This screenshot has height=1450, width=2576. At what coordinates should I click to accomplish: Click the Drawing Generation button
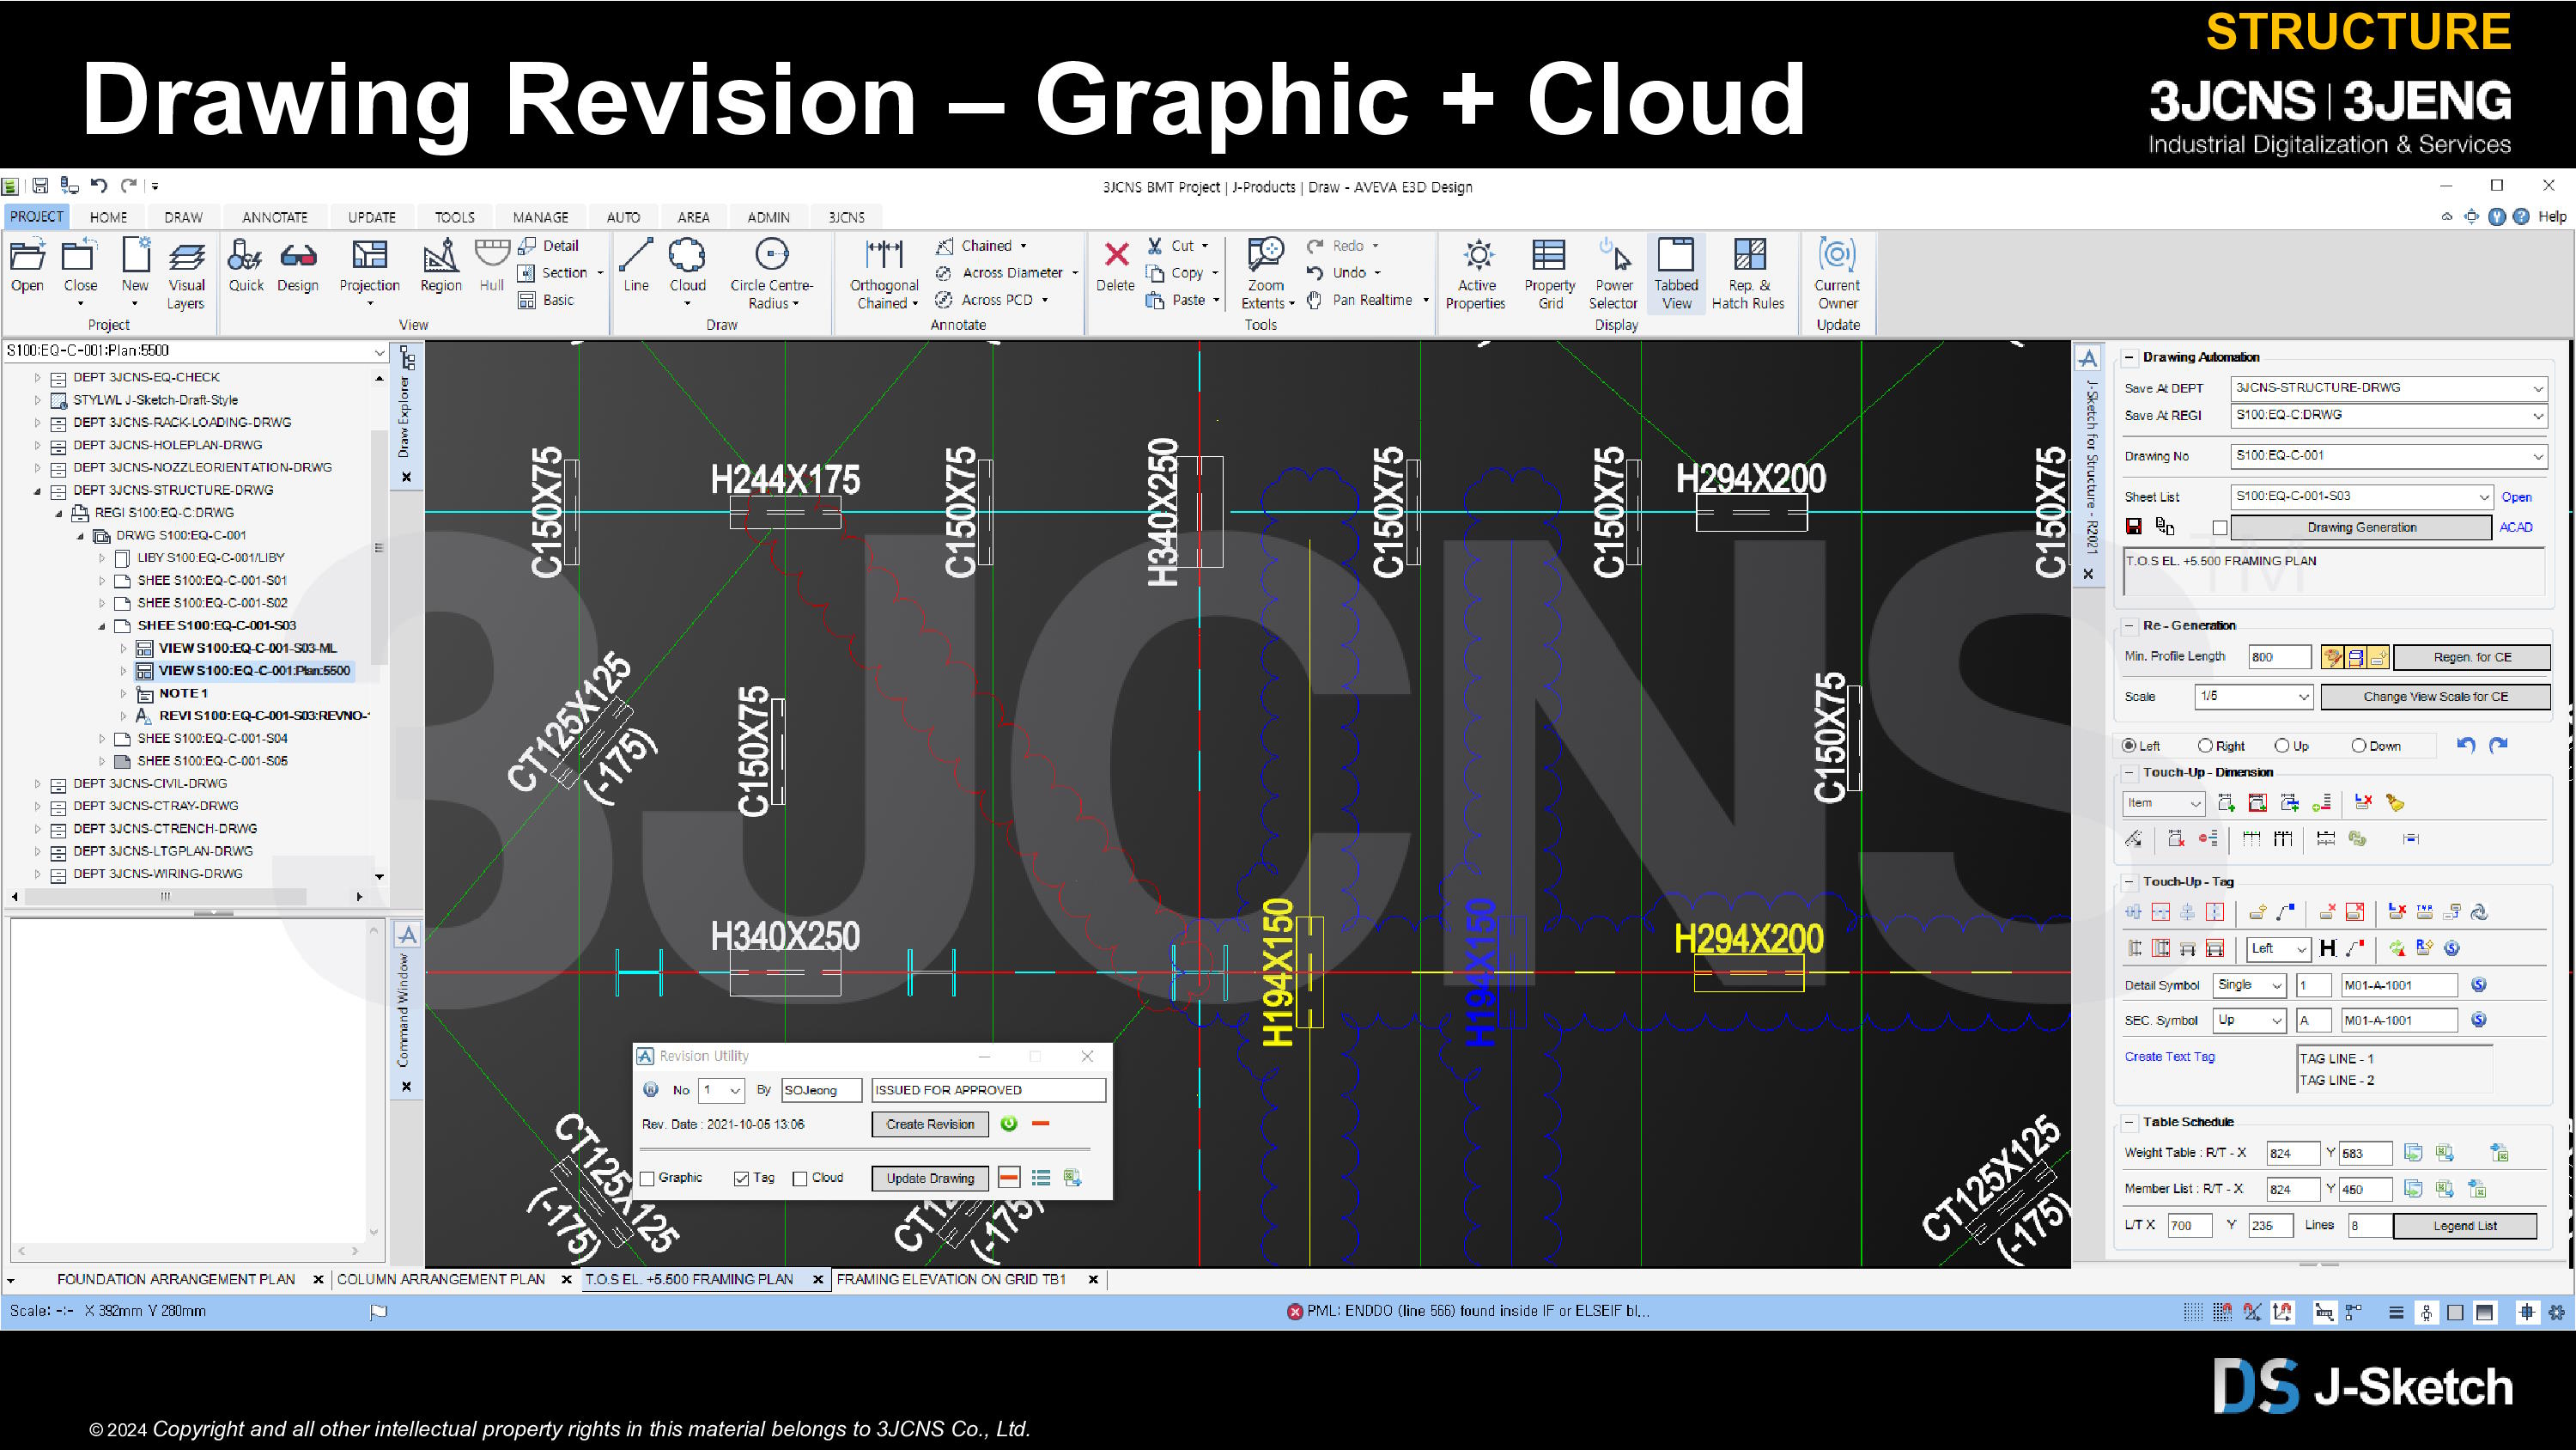coord(2361,527)
